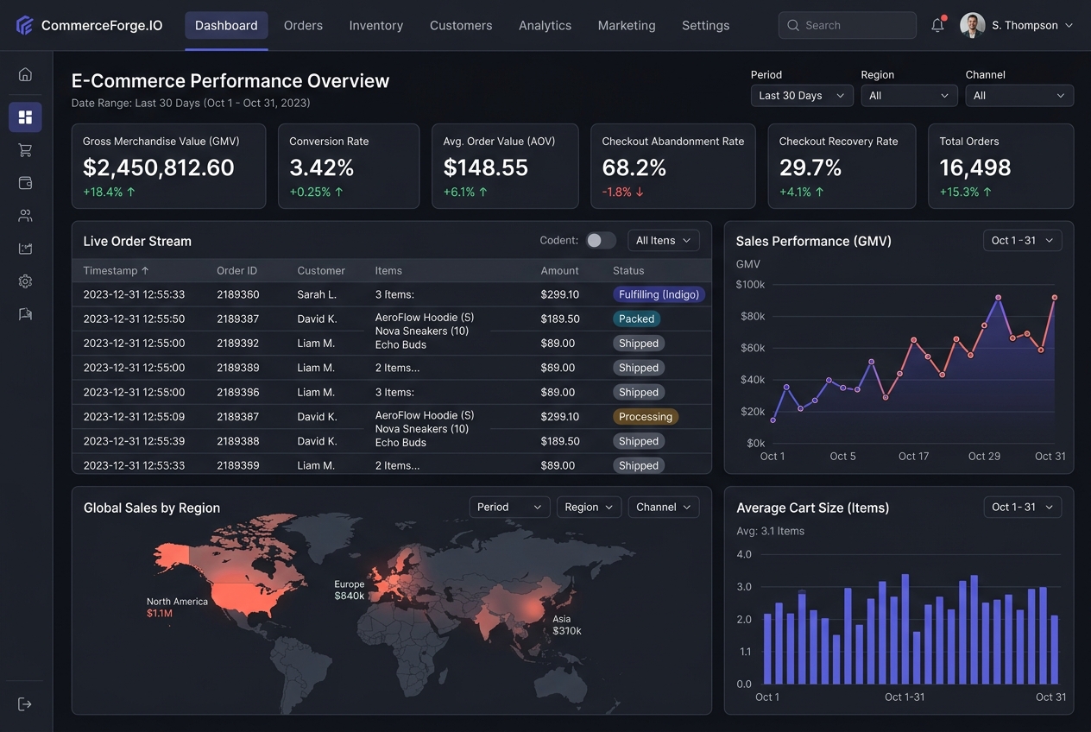Screen dimensions: 1091x732
Task: Switch to the Settings tab
Action: 705,25
